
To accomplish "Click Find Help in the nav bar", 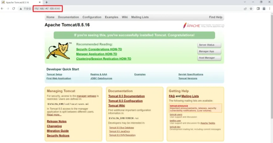I will click(215, 17).
